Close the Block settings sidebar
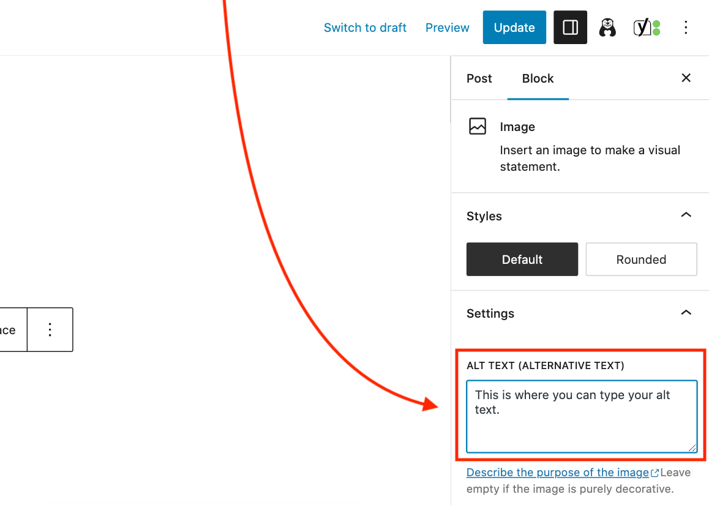Screen dimensions: 709x505 tap(686, 78)
